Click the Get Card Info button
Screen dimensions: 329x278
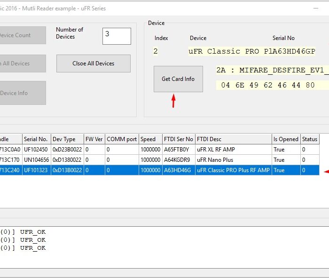pyautogui.click(x=178, y=79)
